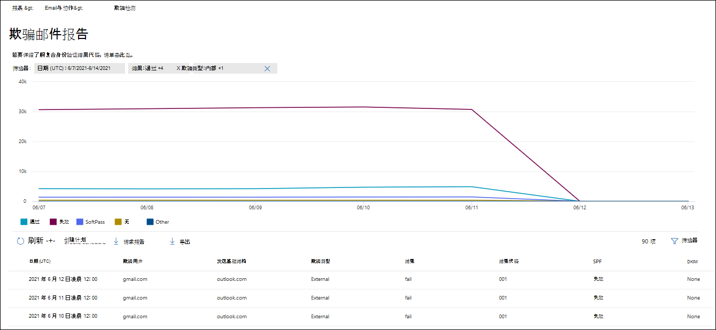Sort by 日期(UTC) column header

40,262
